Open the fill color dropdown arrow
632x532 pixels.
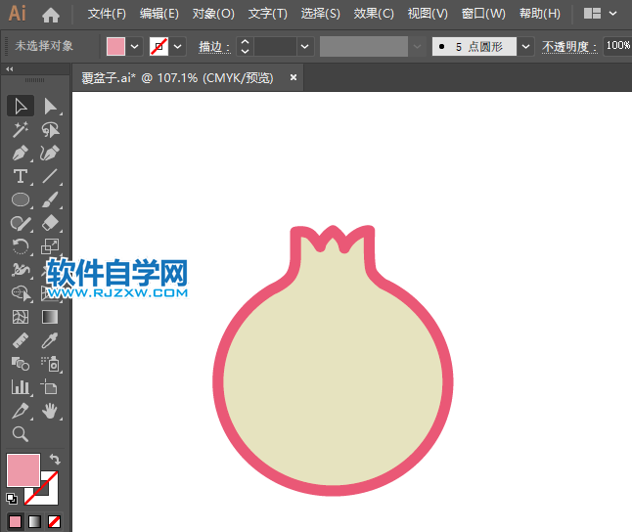pyautogui.click(x=134, y=47)
